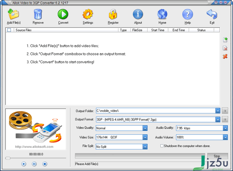This screenshot has height=171, width=233.
Task: Start conversion with the Convert icon
Action: click(x=63, y=14)
